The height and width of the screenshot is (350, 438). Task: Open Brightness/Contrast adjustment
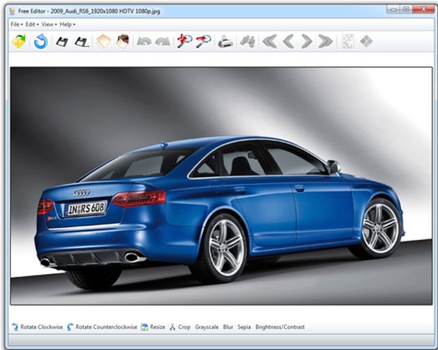[280, 327]
